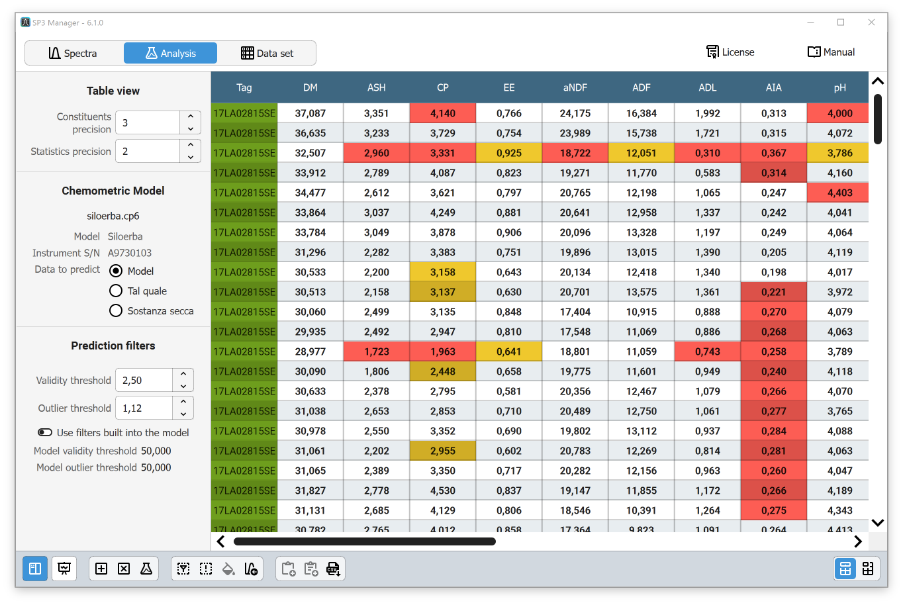Click the table scroll right arrow
The image size is (903, 605).
pos(858,541)
